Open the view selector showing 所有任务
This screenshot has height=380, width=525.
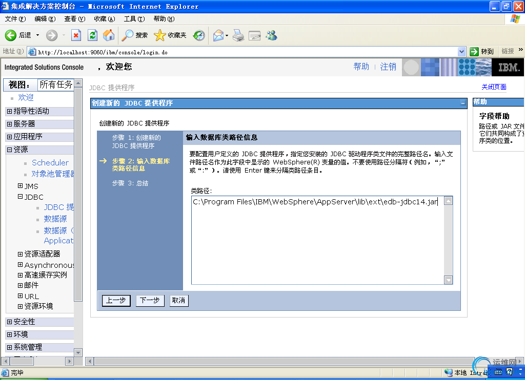tap(55, 85)
